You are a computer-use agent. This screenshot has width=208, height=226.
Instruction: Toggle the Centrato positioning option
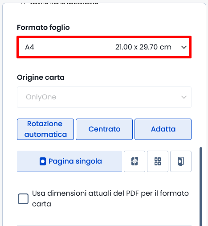pos(104,129)
